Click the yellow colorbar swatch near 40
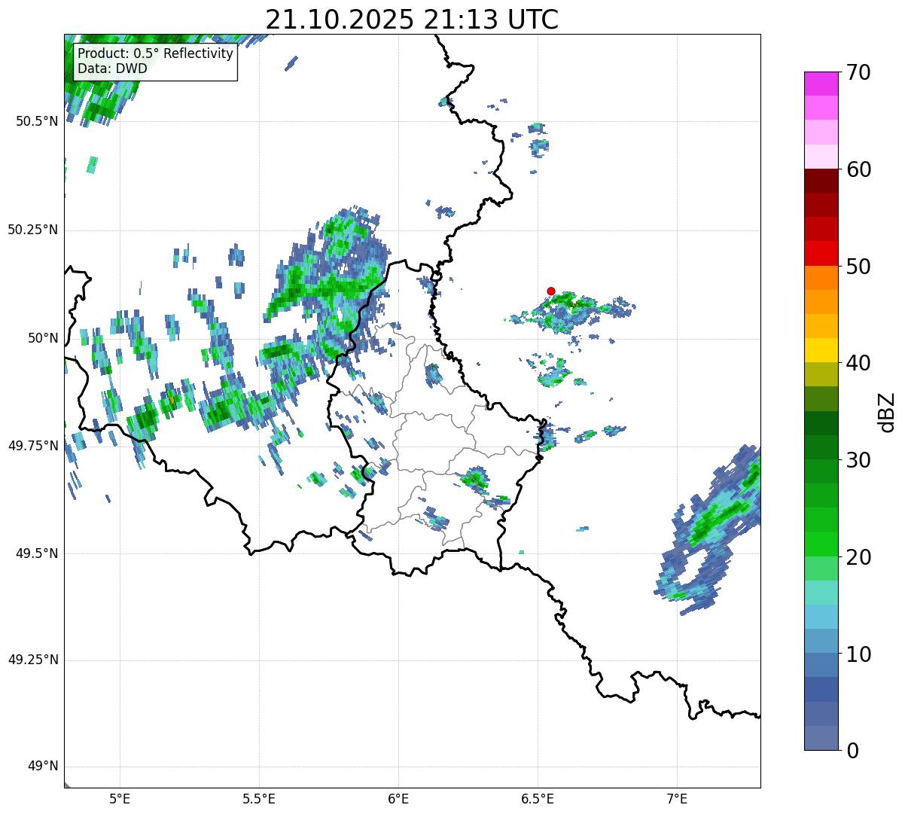This screenshot has height=814, width=905. click(x=821, y=350)
